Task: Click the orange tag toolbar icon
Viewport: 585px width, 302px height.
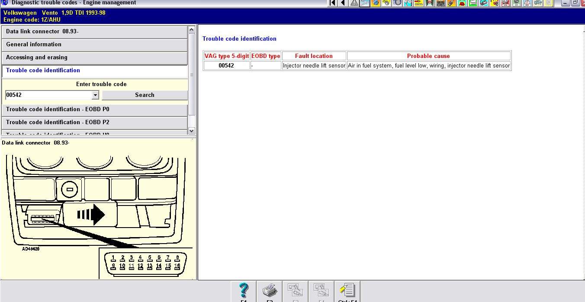Action: click(451, 3)
